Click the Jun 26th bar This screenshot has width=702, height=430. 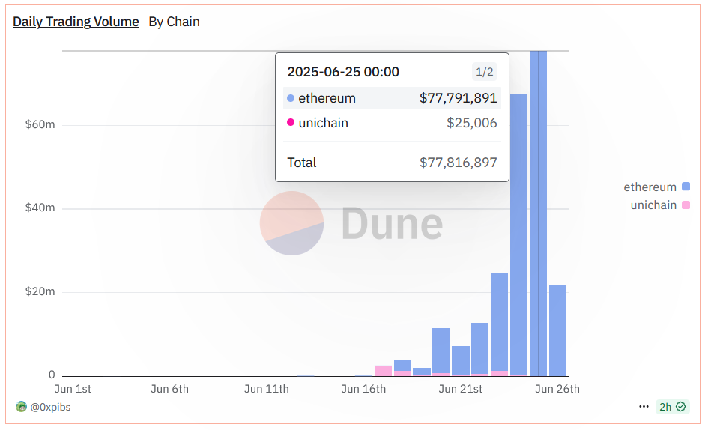[558, 330]
